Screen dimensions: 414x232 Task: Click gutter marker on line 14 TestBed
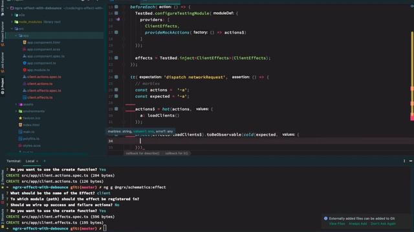click(116, 13)
